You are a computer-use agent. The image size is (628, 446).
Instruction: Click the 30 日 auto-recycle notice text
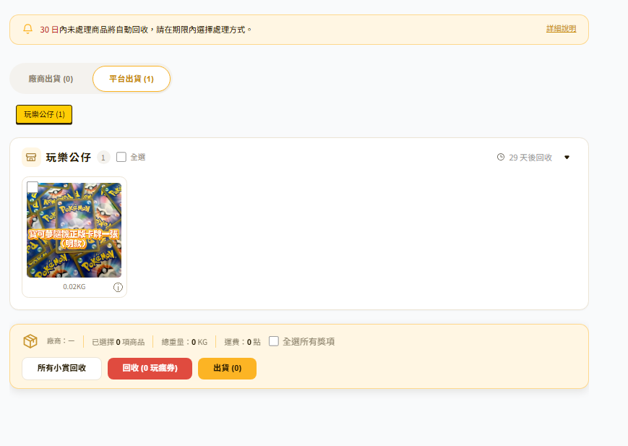coord(146,30)
